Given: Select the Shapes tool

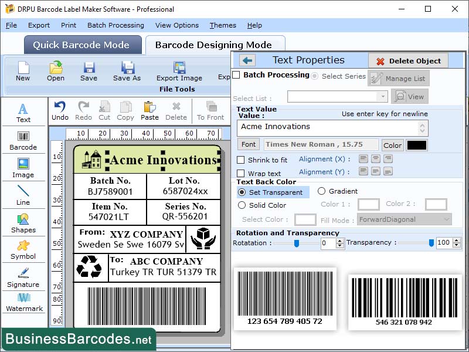Looking at the screenshot, I should pyautogui.click(x=23, y=223).
